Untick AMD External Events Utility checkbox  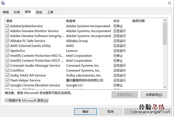click(x=8, y=46)
